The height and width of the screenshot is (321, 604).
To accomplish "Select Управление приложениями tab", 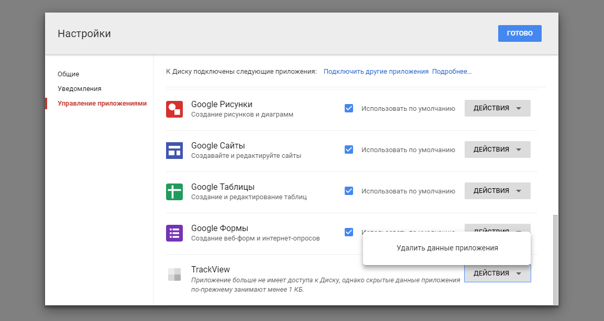I will click(102, 104).
